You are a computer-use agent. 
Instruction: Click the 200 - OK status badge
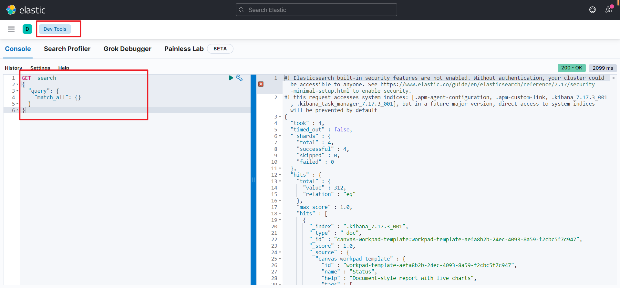[572, 68]
